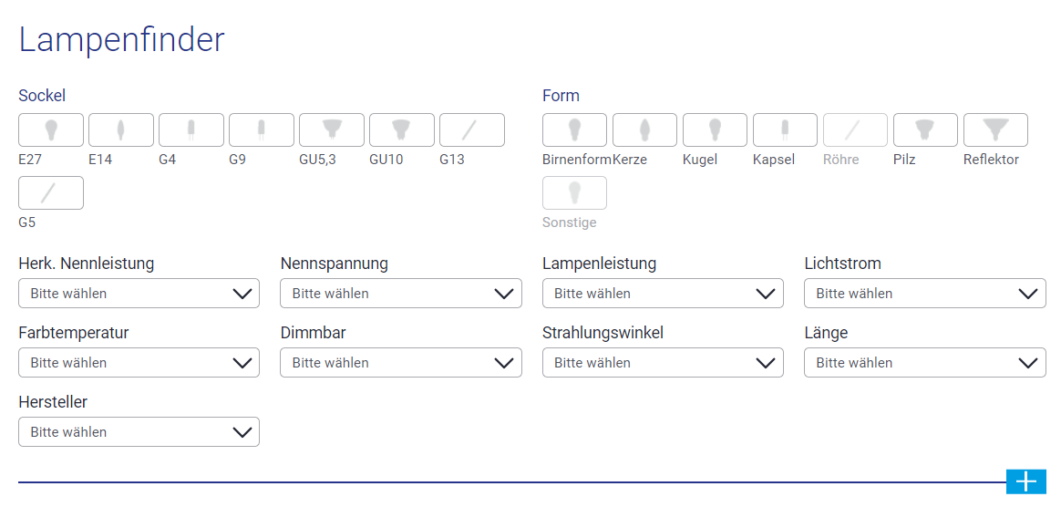
Task: Click the blue plus expand button
Action: tap(1026, 481)
